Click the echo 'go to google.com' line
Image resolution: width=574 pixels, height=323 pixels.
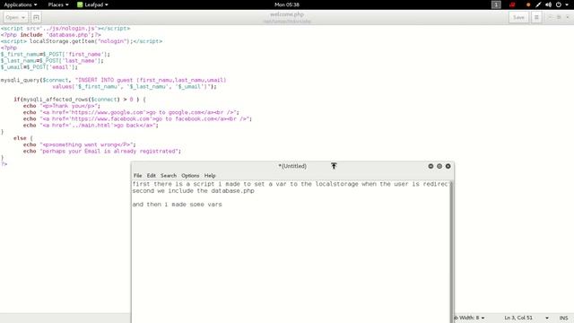131,112
